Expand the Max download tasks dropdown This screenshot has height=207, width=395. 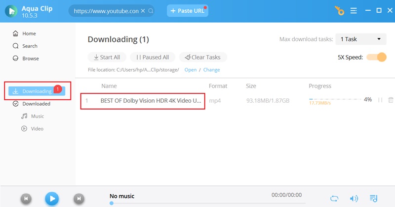[361, 39]
